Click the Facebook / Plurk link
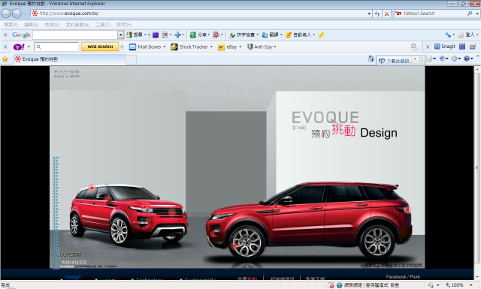The width and height of the screenshot is (481, 289). pos(403,277)
